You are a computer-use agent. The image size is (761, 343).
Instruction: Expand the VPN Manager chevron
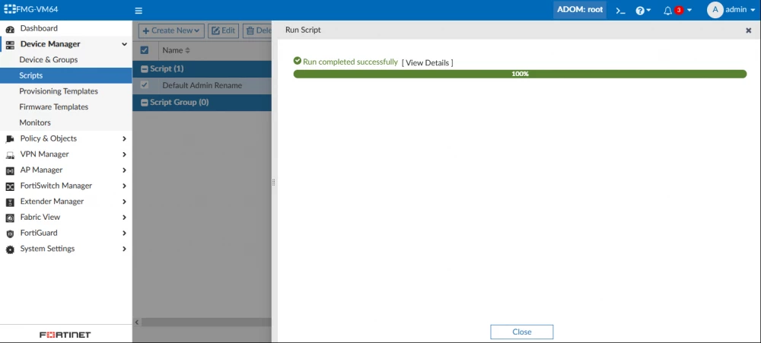(x=124, y=154)
